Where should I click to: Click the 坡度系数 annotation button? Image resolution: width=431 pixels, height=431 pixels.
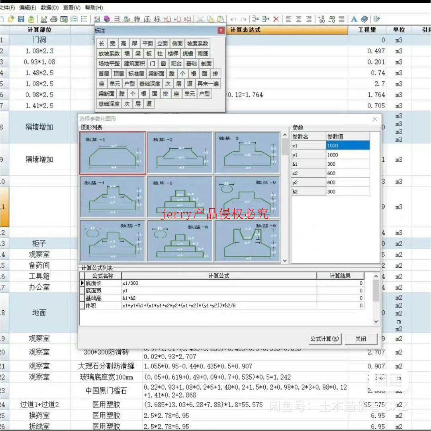click(x=198, y=43)
